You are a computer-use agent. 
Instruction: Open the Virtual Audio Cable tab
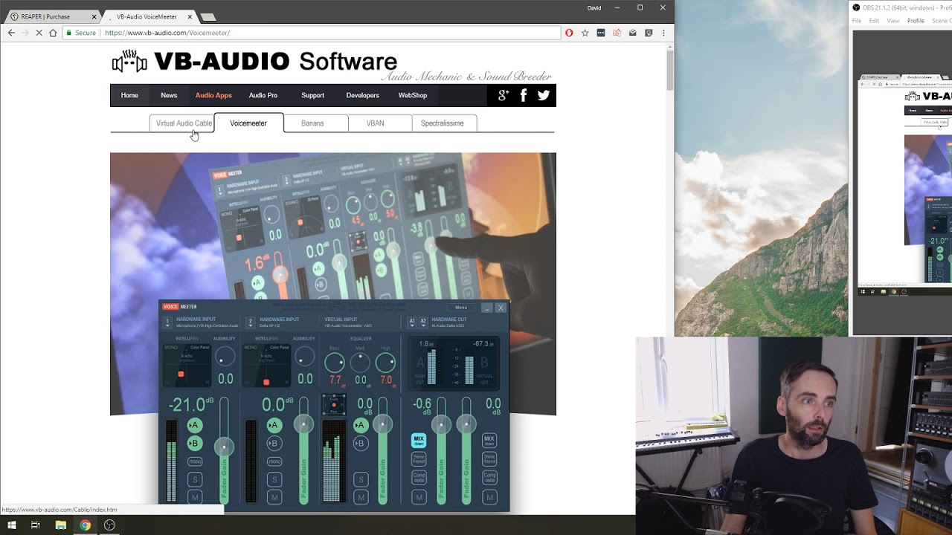click(184, 123)
